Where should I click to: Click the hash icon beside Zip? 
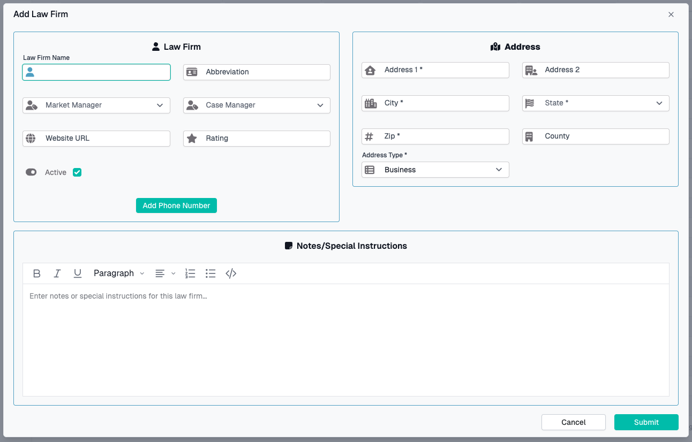click(368, 136)
